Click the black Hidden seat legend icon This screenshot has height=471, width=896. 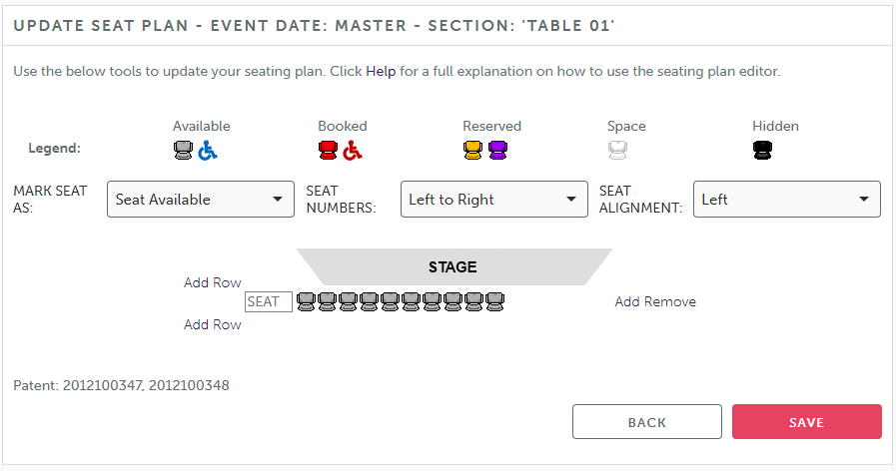pos(762,150)
